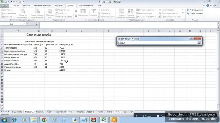Expand the Разгруппировать dropdown
This screenshot has width=220, height=123.
pos(177,13)
